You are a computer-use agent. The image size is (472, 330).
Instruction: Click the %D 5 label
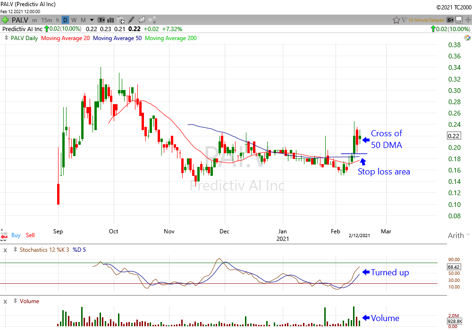point(79,250)
